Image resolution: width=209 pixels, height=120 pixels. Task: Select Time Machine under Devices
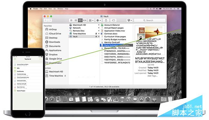pos(54,76)
